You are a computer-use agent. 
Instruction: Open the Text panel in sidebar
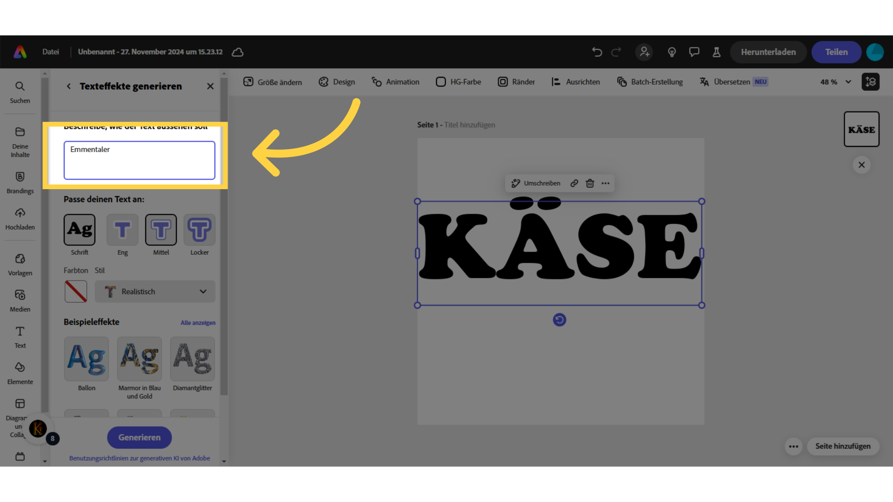(20, 337)
